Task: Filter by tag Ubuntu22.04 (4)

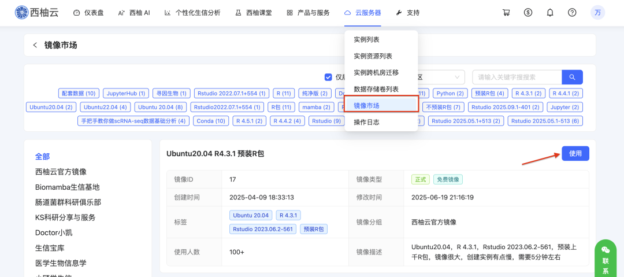Action: coord(106,107)
